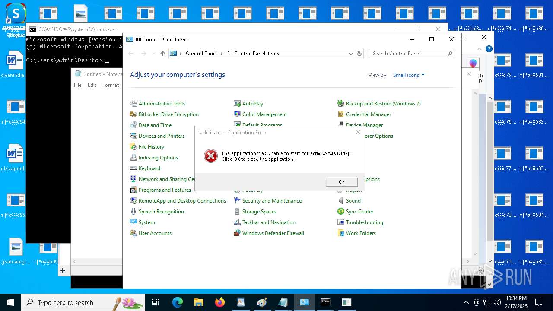Click the Windows Defender Firewall icon
The height and width of the screenshot is (311, 553).
(237, 233)
